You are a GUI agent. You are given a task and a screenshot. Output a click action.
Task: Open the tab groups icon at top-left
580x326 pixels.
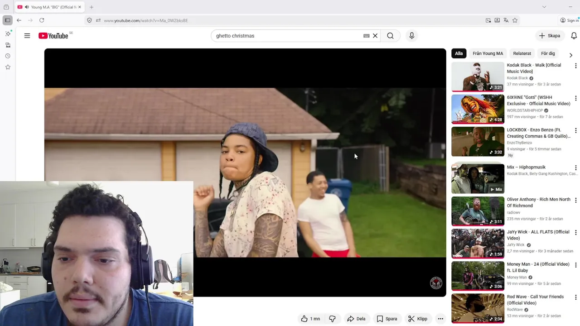tap(6, 7)
